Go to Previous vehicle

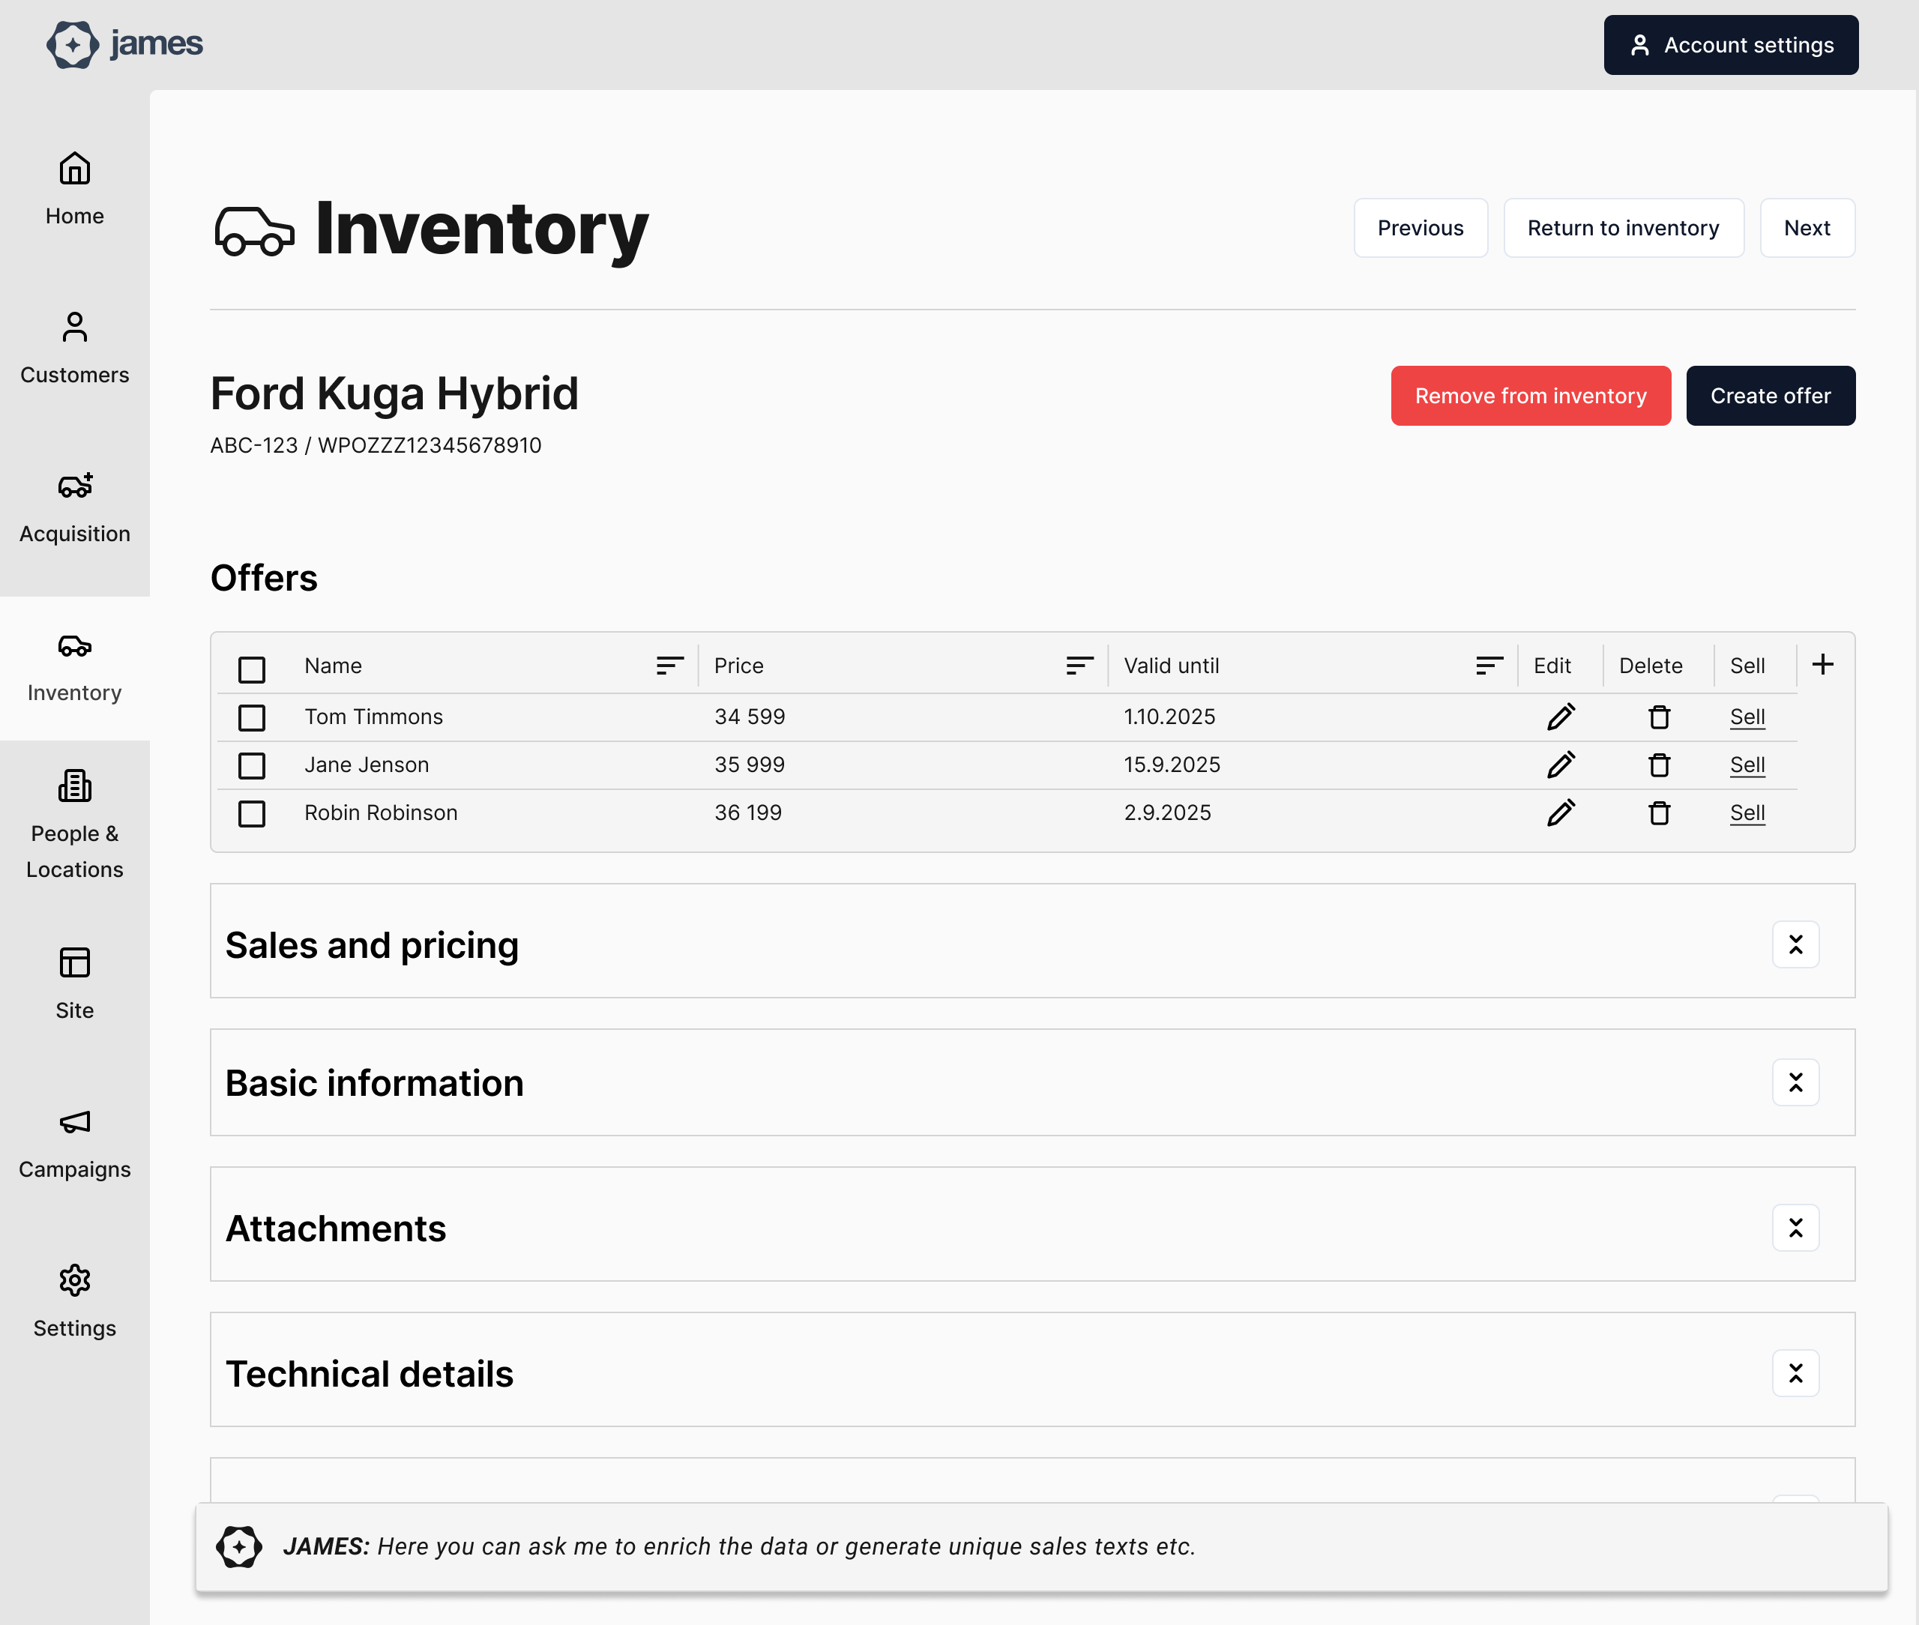click(1420, 228)
